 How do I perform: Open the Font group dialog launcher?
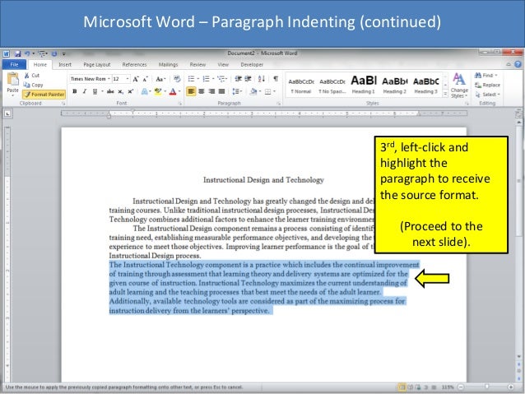click(179, 104)
